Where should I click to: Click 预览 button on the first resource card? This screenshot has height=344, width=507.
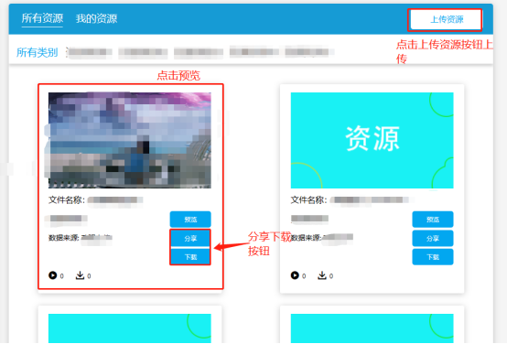(x=190, y=220)
